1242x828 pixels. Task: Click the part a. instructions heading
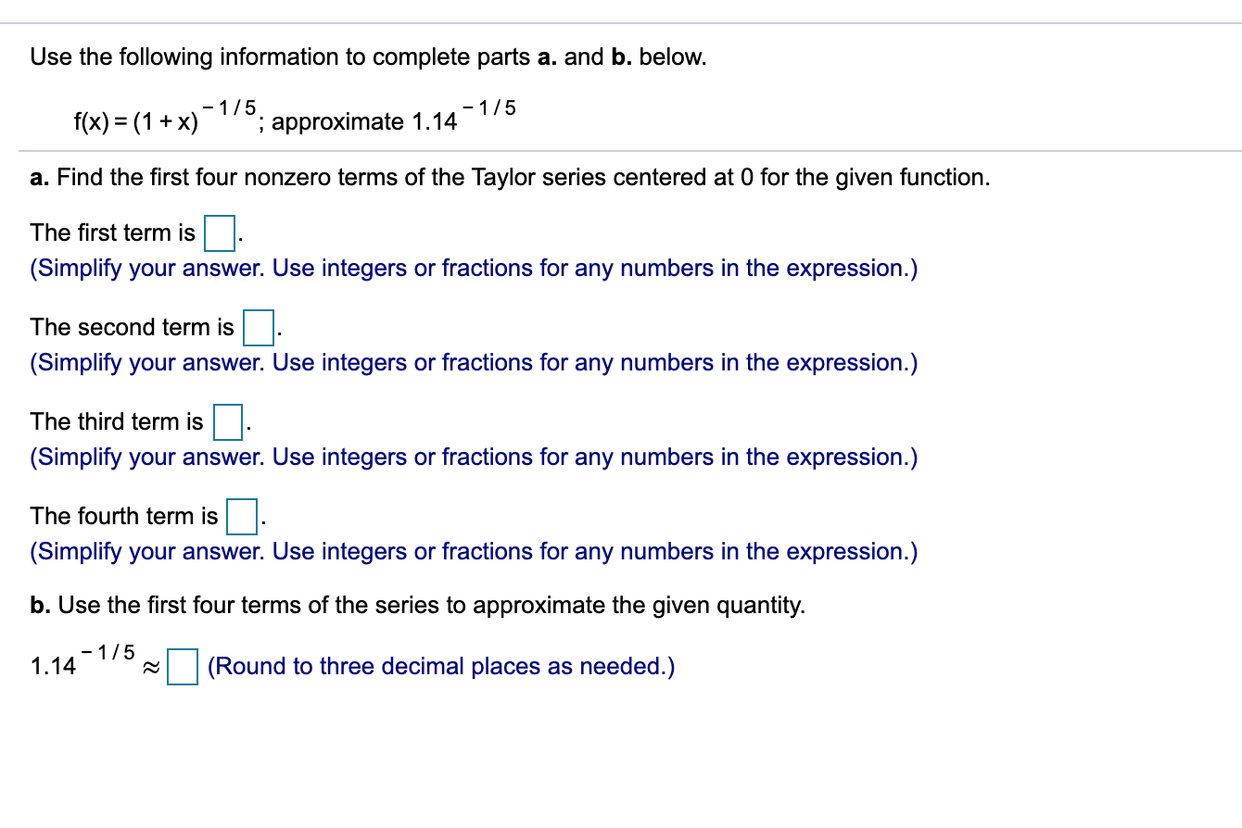pyautogui.click(x=510, y=177)
